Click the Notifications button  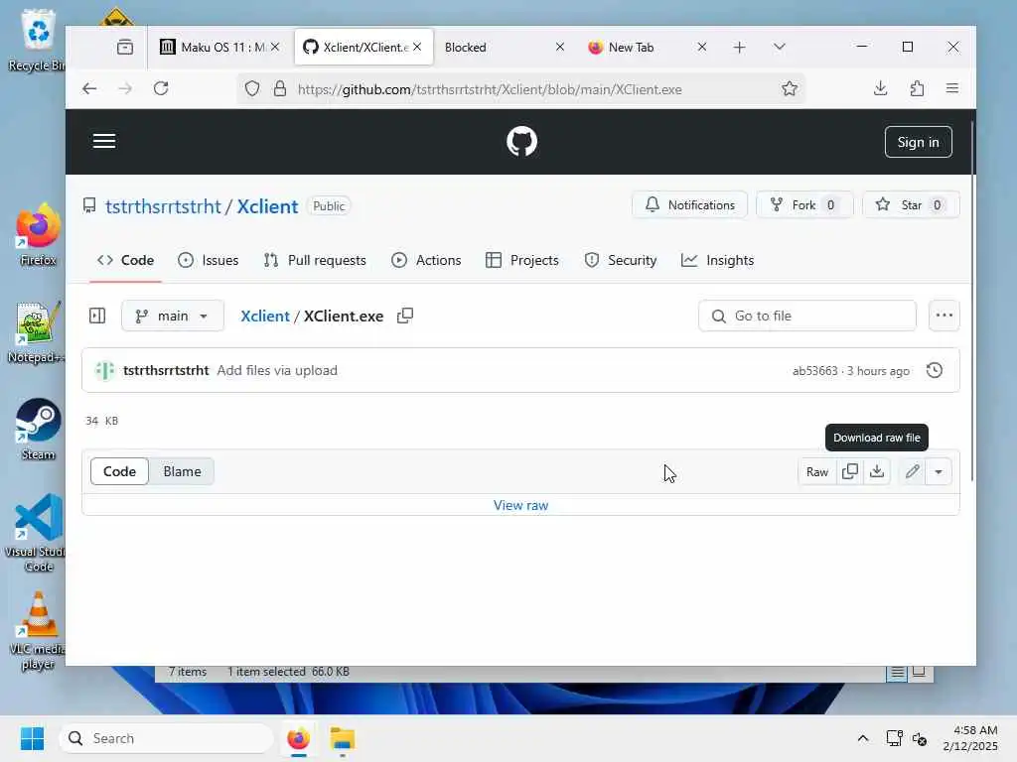pos(689,204)
